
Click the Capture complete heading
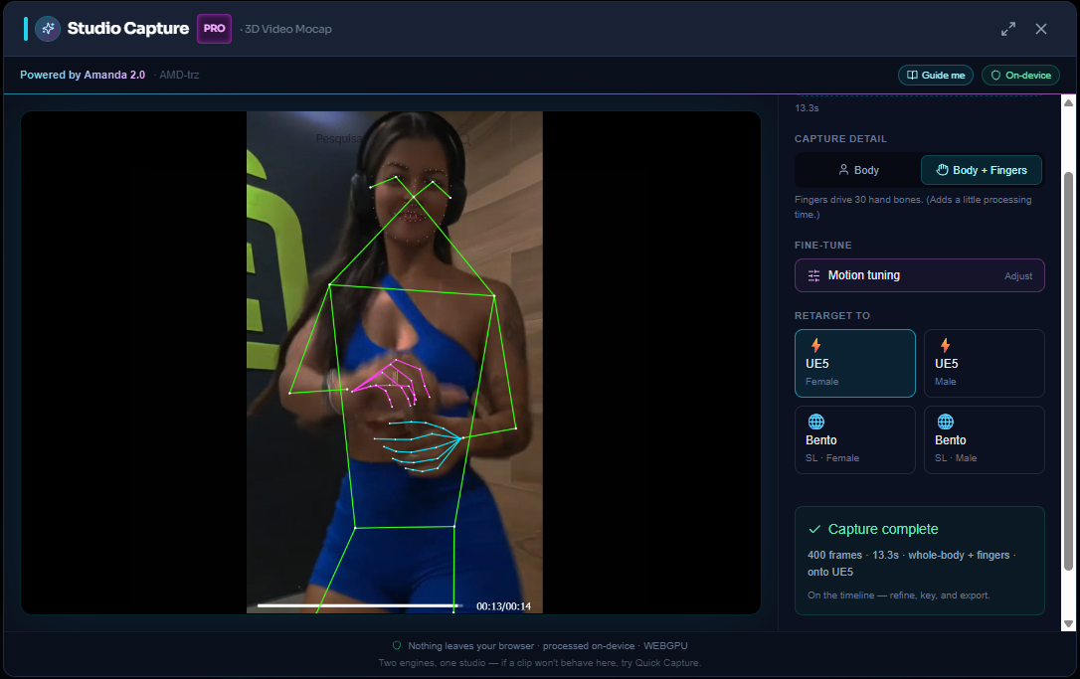coord(883,529)
